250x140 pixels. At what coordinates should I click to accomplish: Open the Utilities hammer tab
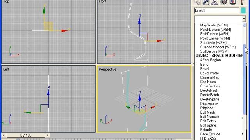coord(241,2)
